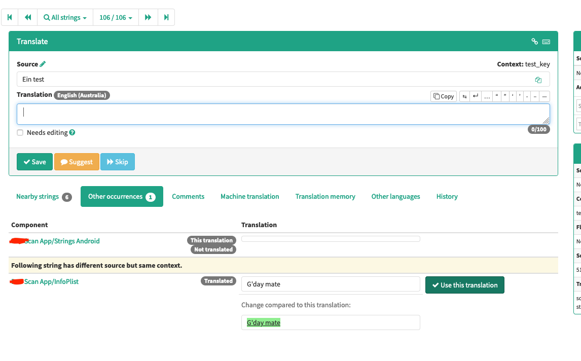Open the 106 / 106 position dropdown
This screenshot has width=581, height=361.
click(x=116, y=17)
